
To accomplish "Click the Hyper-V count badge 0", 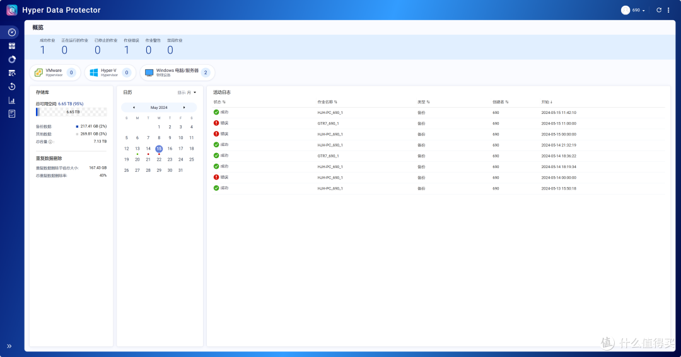I will pyautogui.click(x=126, y=72).
